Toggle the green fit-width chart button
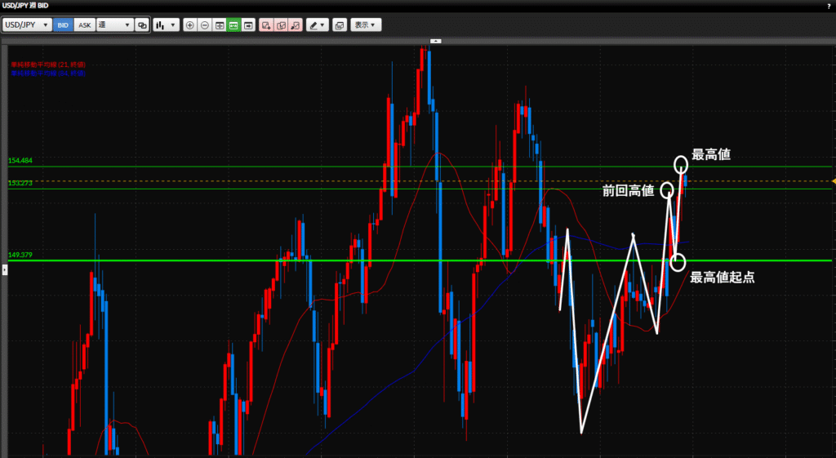 (233, 25)
